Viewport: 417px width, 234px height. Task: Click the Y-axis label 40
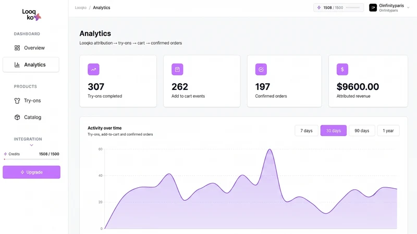[100, 176]
